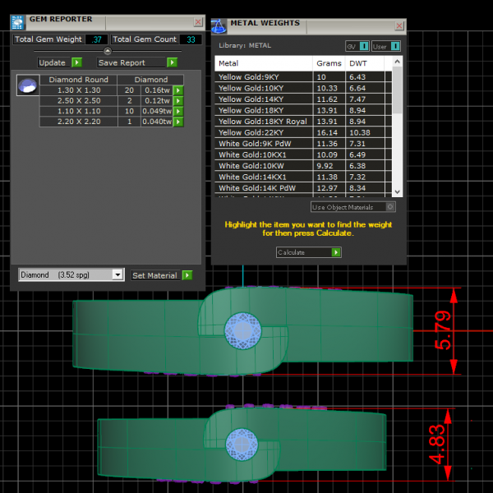The height and width of the screenshot is (493, 493).
Task: Select Yellow Gold:14KY in metal list
Action: click(263, 99)
